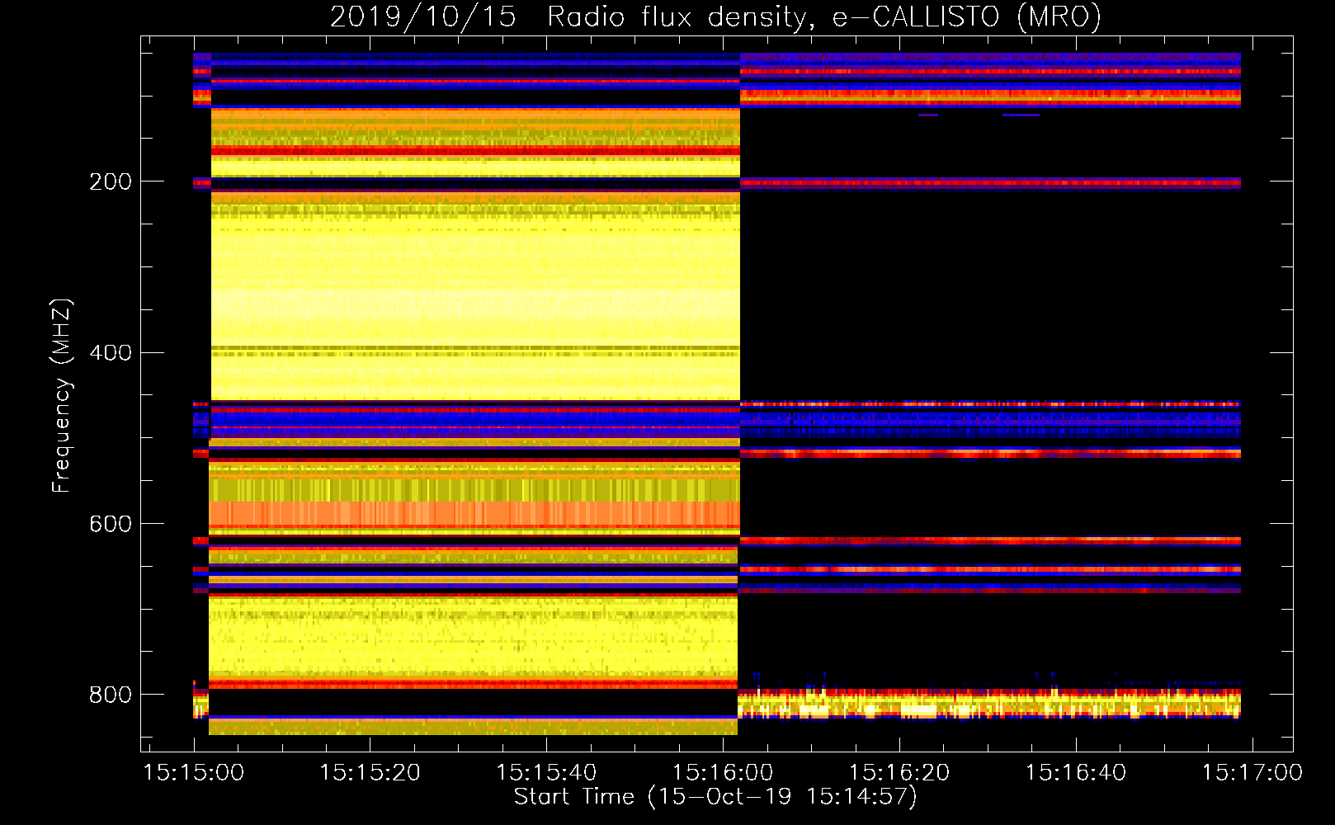Click the 400 frequency tick label
Viewport: 1335px width, 825px height.
tap(111, 353)
